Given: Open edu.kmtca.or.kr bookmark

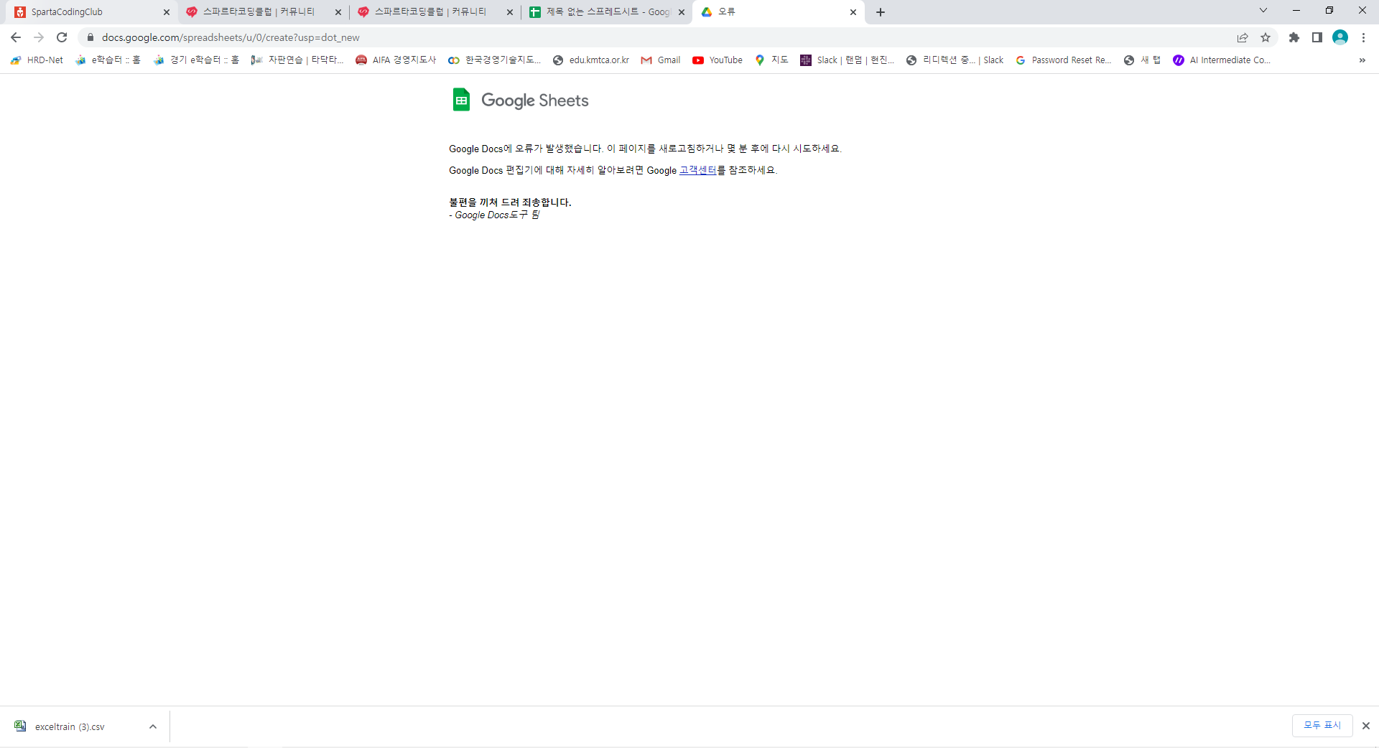Looking at the screenshot, I should click(591, 60).
